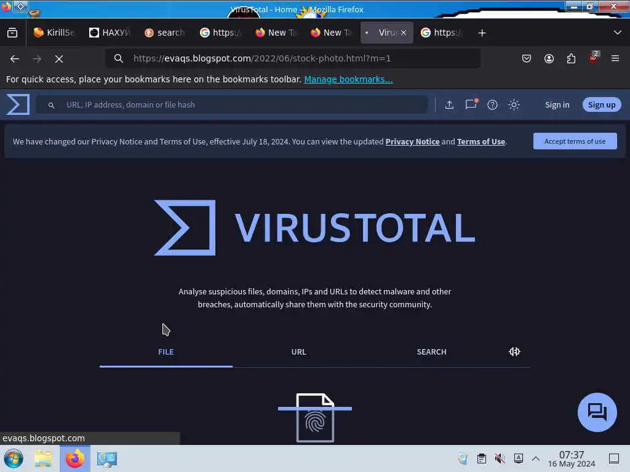Screen dimensions: 630x472
Task: Open the Terms of Use link
Action: tap(481, 142)
